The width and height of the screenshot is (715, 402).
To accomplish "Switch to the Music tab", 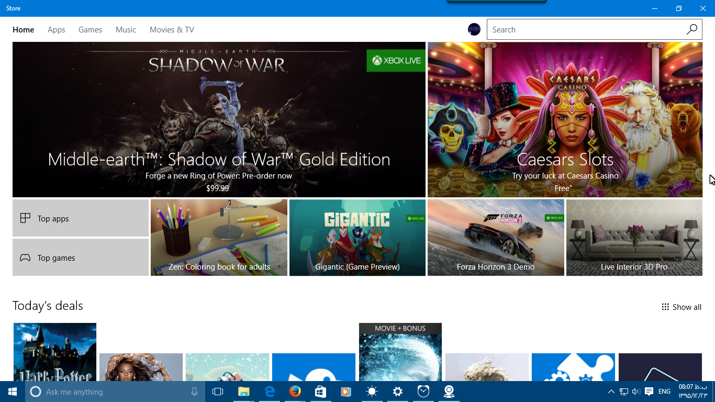I will [126, 30].
